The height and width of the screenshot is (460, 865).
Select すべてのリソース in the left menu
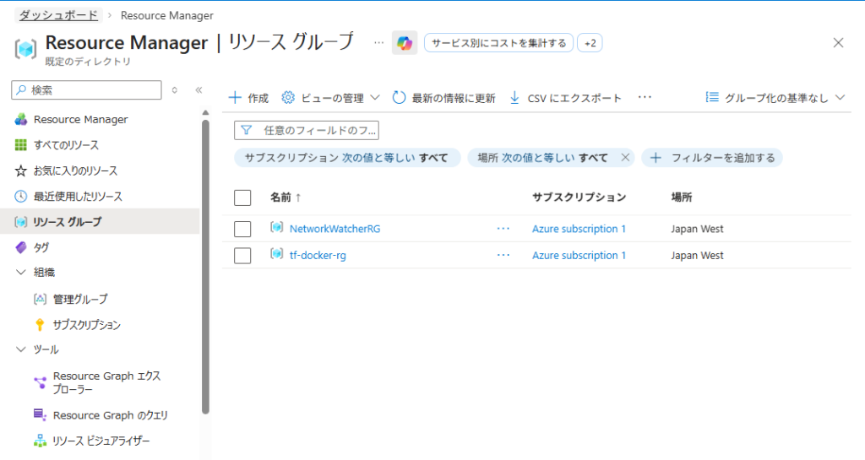[66, 145]
